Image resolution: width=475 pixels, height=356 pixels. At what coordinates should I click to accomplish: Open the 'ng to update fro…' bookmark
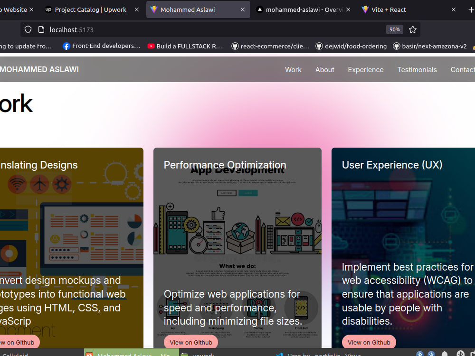pos(26,46)
